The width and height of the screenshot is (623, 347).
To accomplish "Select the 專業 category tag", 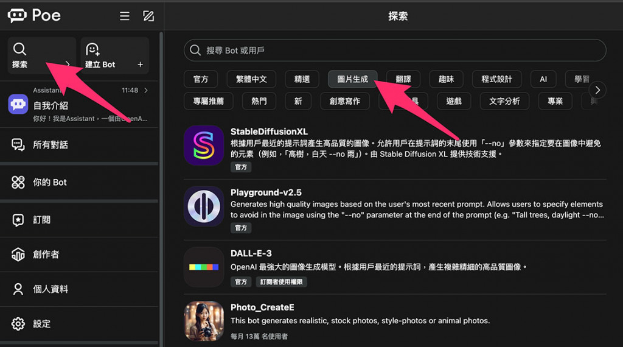I will click(555, 101).
